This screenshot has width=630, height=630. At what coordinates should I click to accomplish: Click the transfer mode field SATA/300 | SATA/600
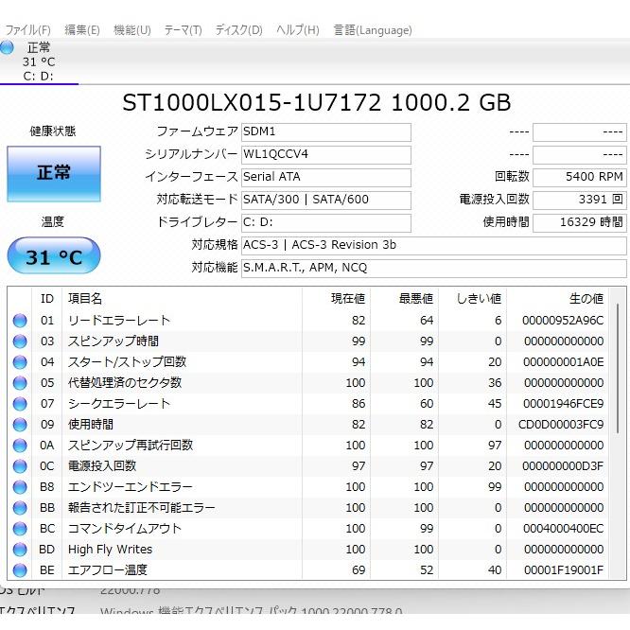click(x=325, y=200)
